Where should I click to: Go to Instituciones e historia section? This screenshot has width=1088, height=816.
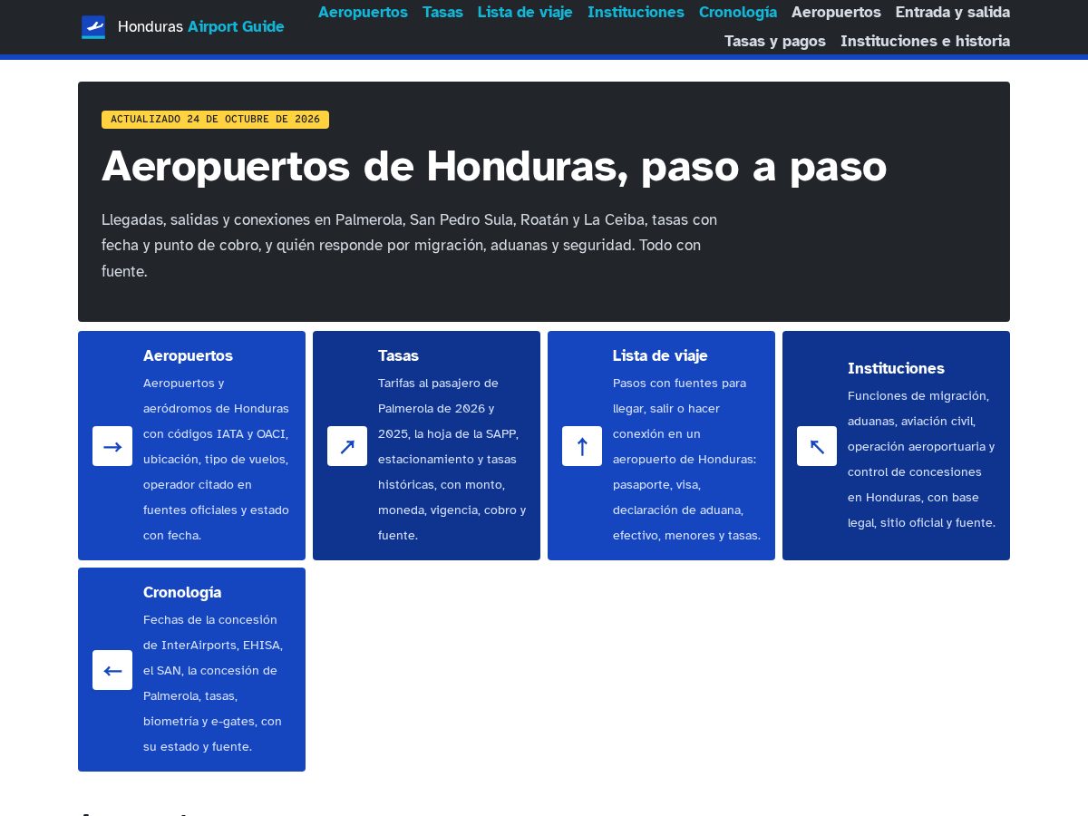point(925,41)
